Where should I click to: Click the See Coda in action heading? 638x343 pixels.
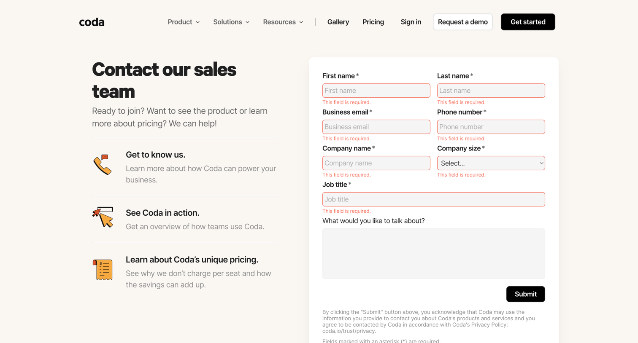click(x=162, y=213)
